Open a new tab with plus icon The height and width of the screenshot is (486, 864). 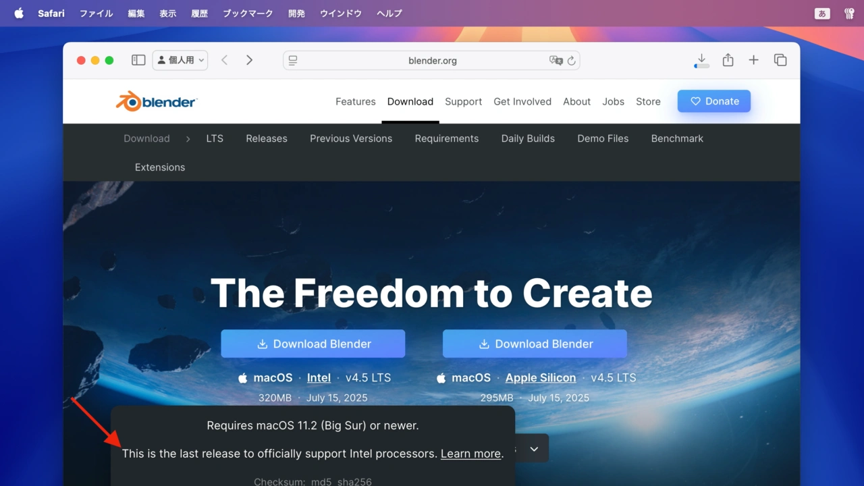[x=753, y=60]
